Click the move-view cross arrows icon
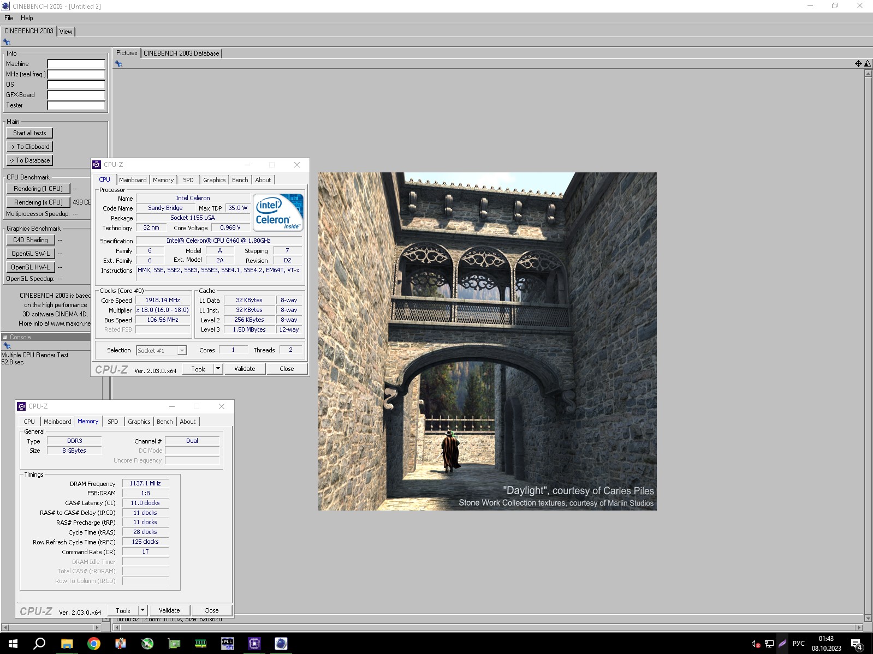This screenshot has width=873, height=654. (858, 64)
